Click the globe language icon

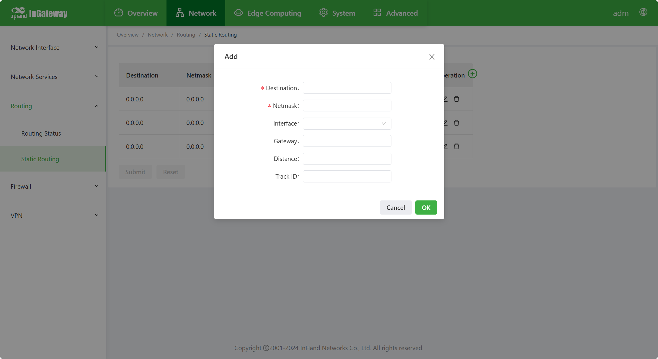pyautogui.click(x=643, y=12)
